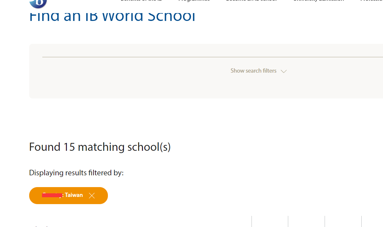The image size is (383, 227).
Task: Open the Benefits of the IB menu
Action: [x=141, y=1]
